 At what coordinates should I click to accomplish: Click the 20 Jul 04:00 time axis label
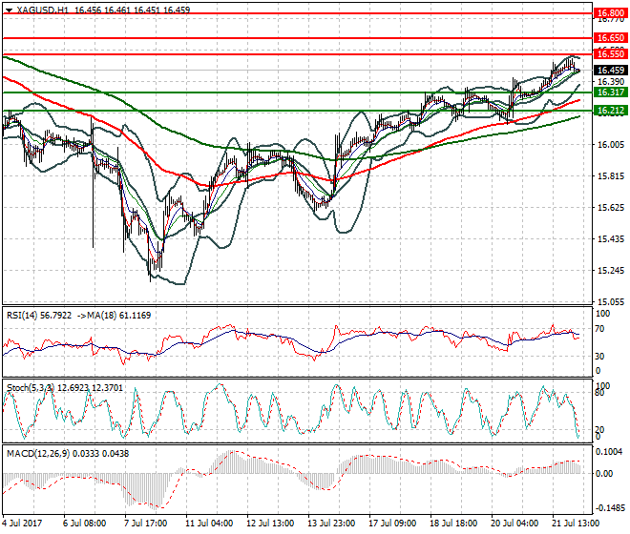click(x=514, y=524)
